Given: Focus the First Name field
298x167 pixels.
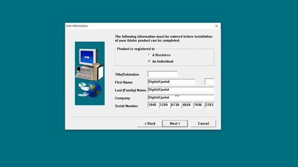Looking at the screenshot, I should [171, 82].
